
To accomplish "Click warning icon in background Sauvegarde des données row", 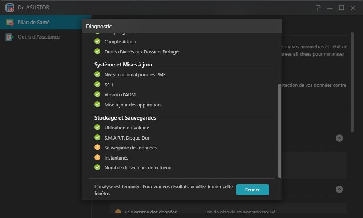I will tap(118, 211).
